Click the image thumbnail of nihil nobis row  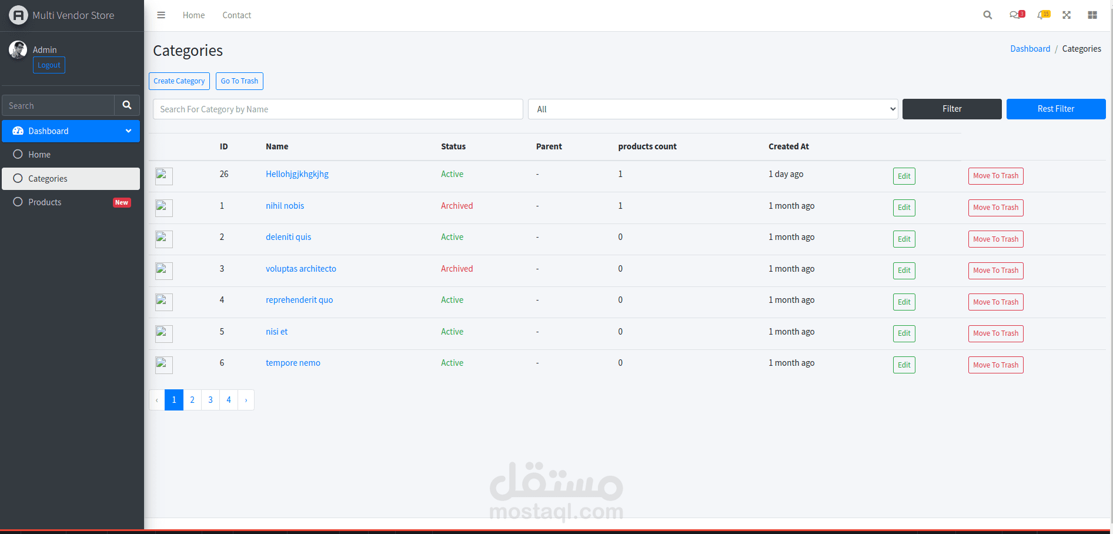tap(164, 208)
